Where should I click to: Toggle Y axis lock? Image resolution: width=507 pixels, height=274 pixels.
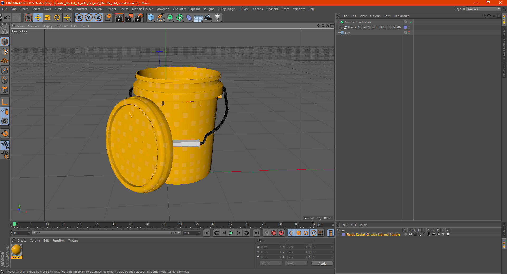(x=89, y=18)
